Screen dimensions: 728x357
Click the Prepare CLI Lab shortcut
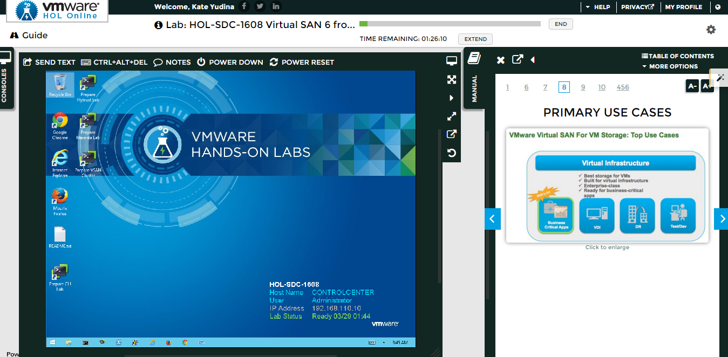coord(60,278)
